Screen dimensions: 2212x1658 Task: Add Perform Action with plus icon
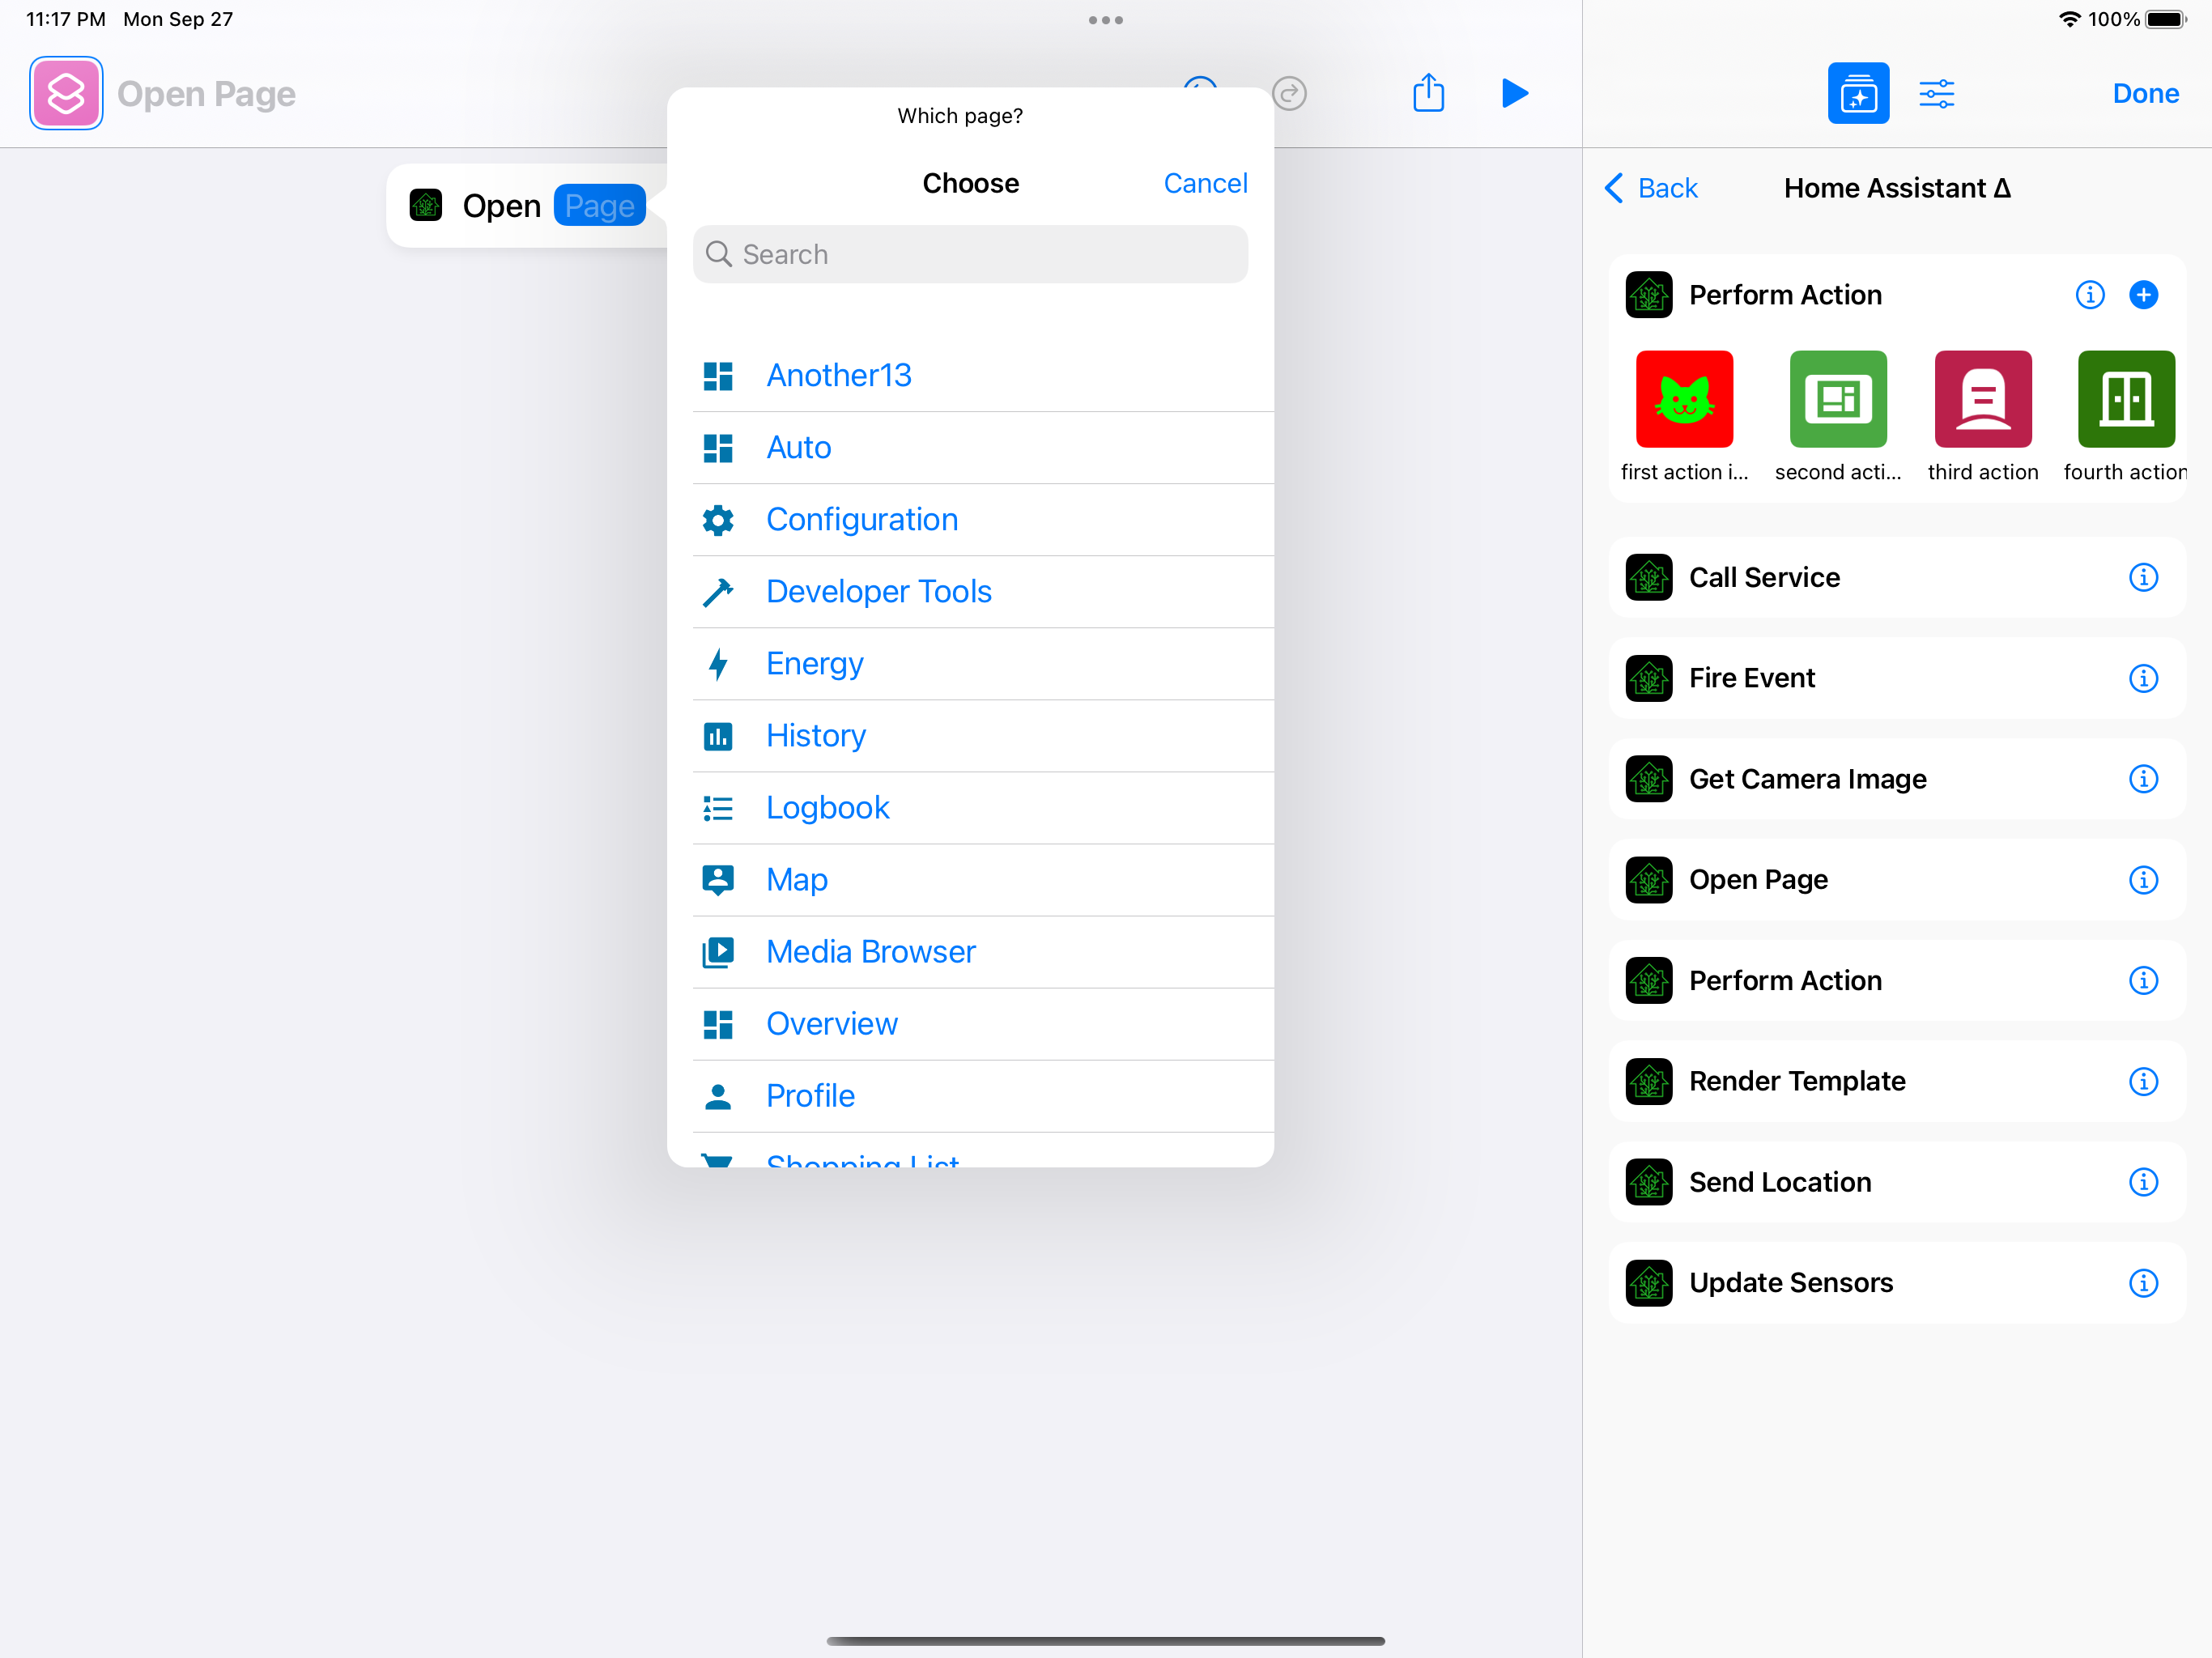pyautogui.click(x=2143, y=295)
